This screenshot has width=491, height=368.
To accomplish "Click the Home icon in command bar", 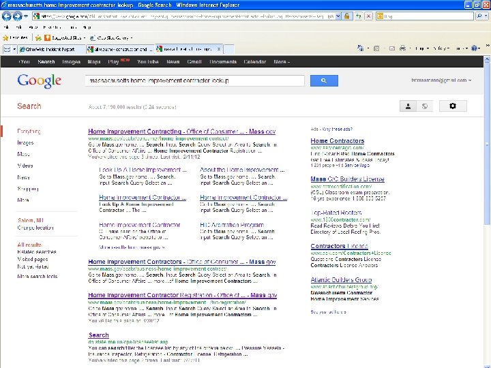I will pyautogui.click(x=361, y=48).
